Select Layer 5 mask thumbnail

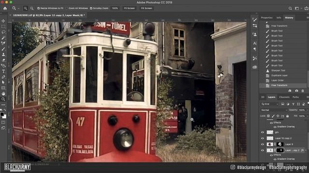(280, 144)
